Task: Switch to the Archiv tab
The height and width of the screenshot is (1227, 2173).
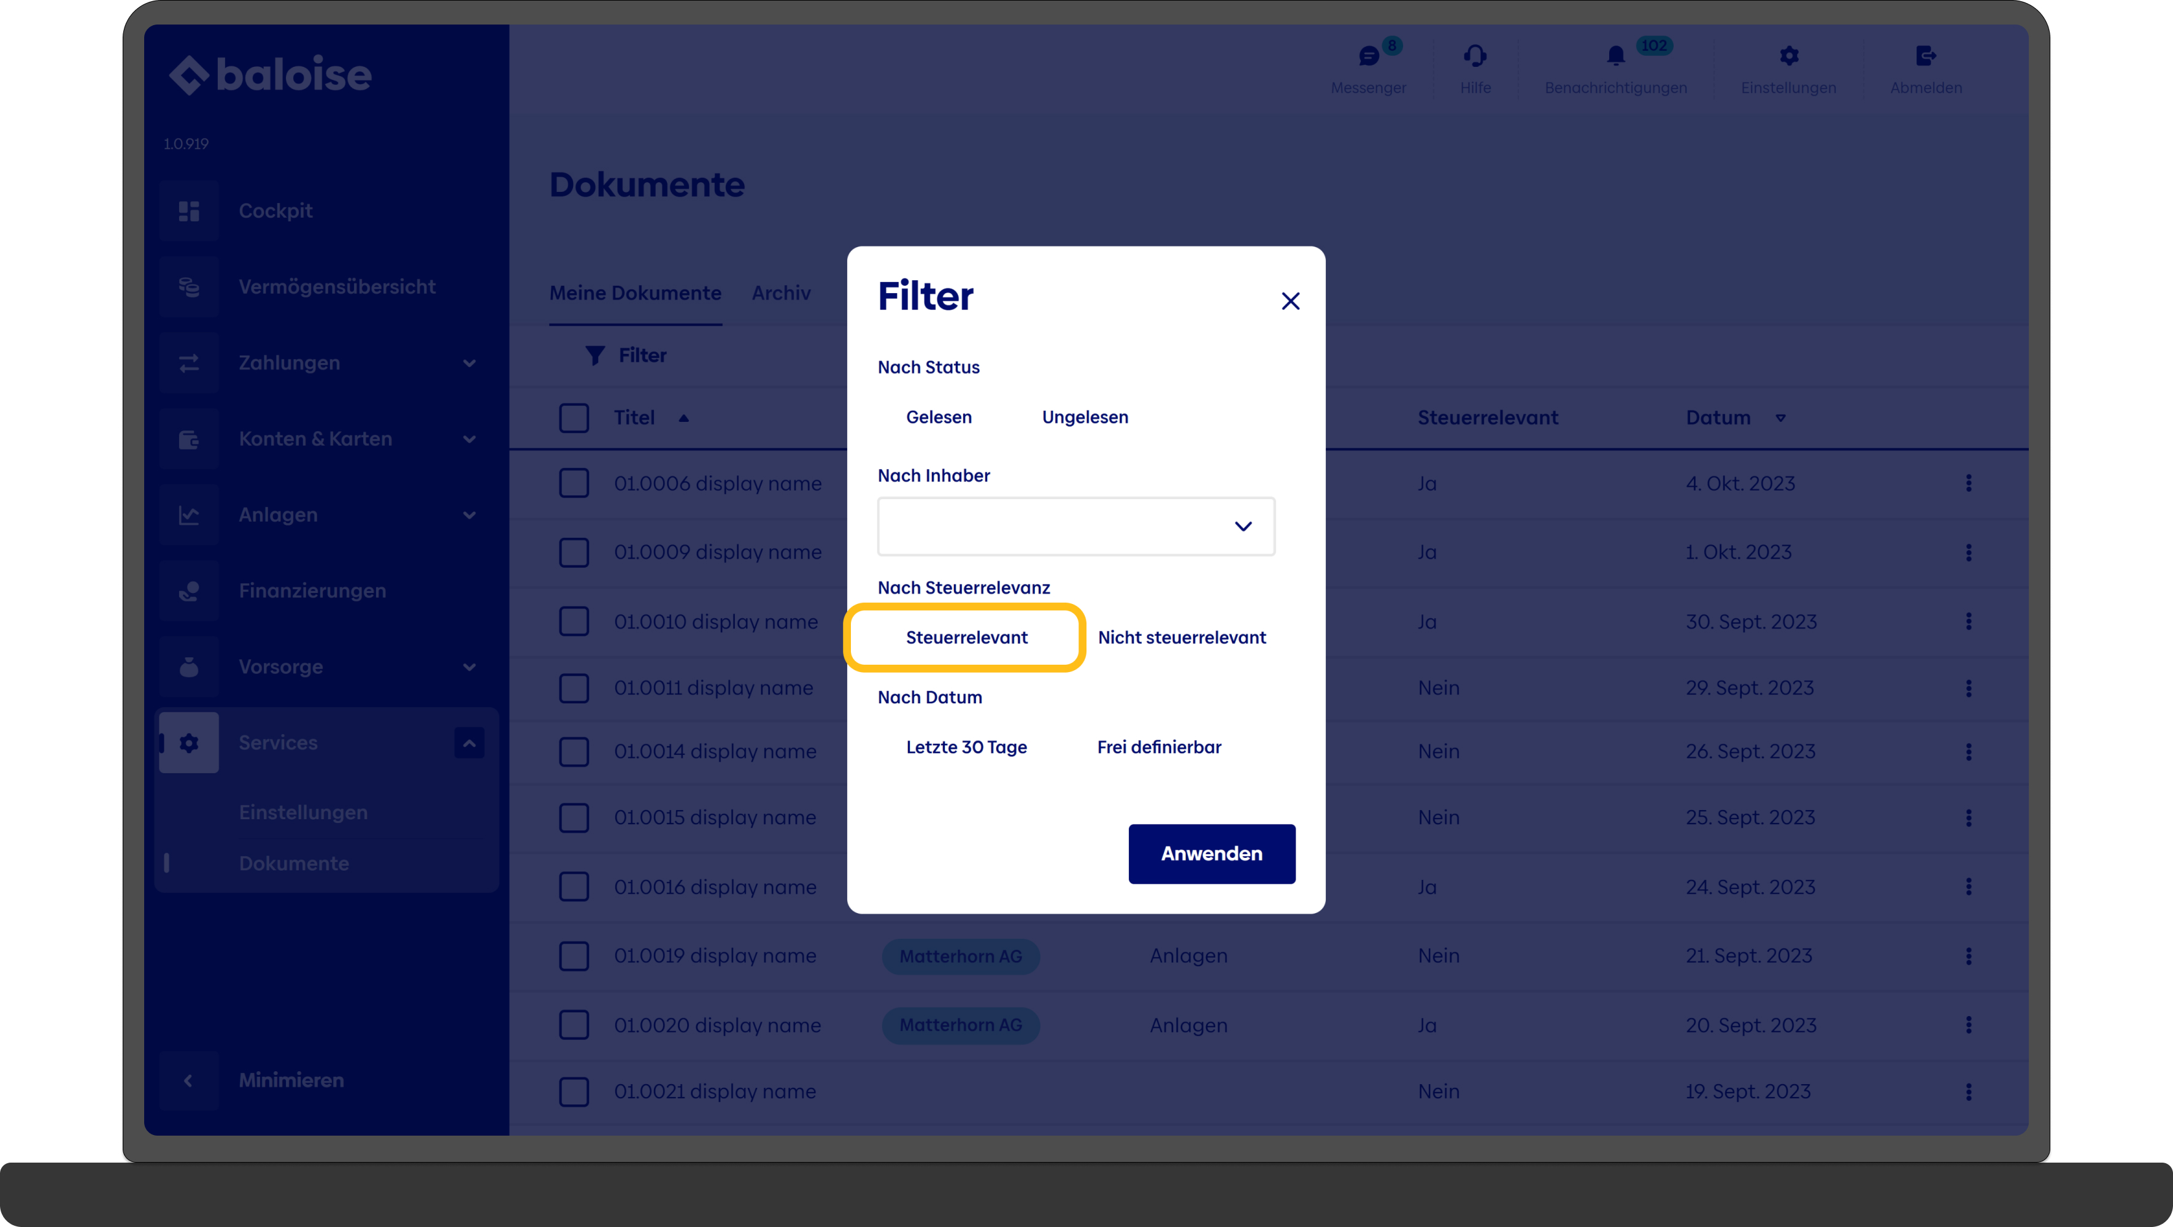Action: click(780, 294)
